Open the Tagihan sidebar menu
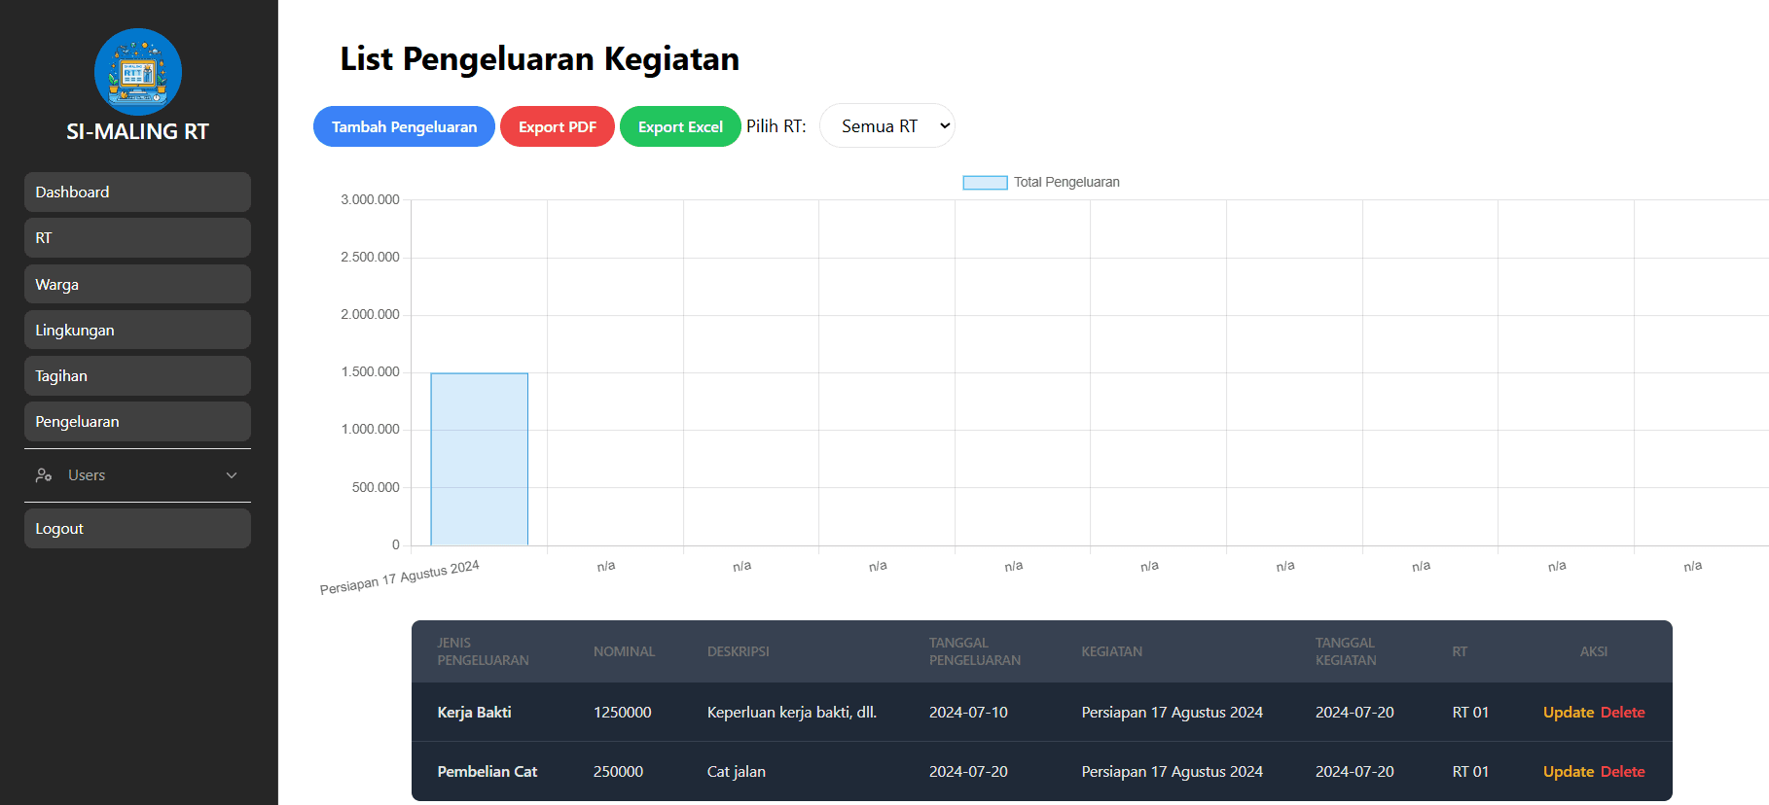 tap(137, 376)
